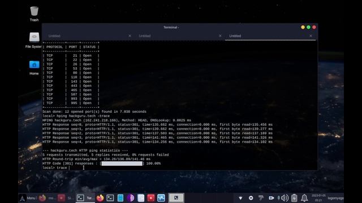Viewport: 362px width, 203px height.
Task: Click the PROTOCOL column header
Action: (54, 47)
